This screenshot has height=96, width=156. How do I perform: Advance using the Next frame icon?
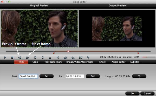28,58
